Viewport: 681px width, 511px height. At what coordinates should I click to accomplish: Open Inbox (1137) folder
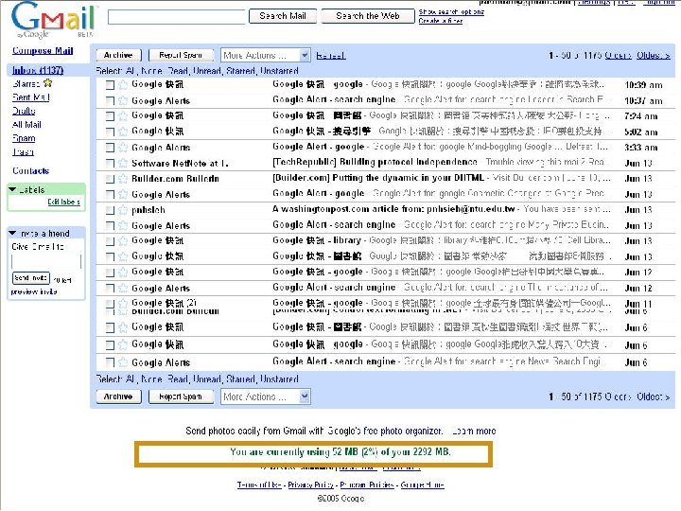[x=38, y=70]
